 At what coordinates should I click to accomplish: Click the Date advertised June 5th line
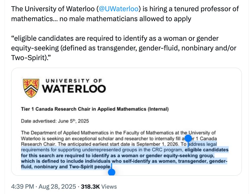(55, 121)
